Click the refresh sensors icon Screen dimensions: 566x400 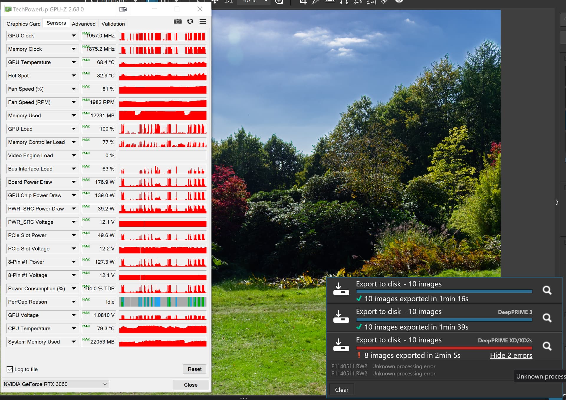pyautogui.click(x=190, y=21)
